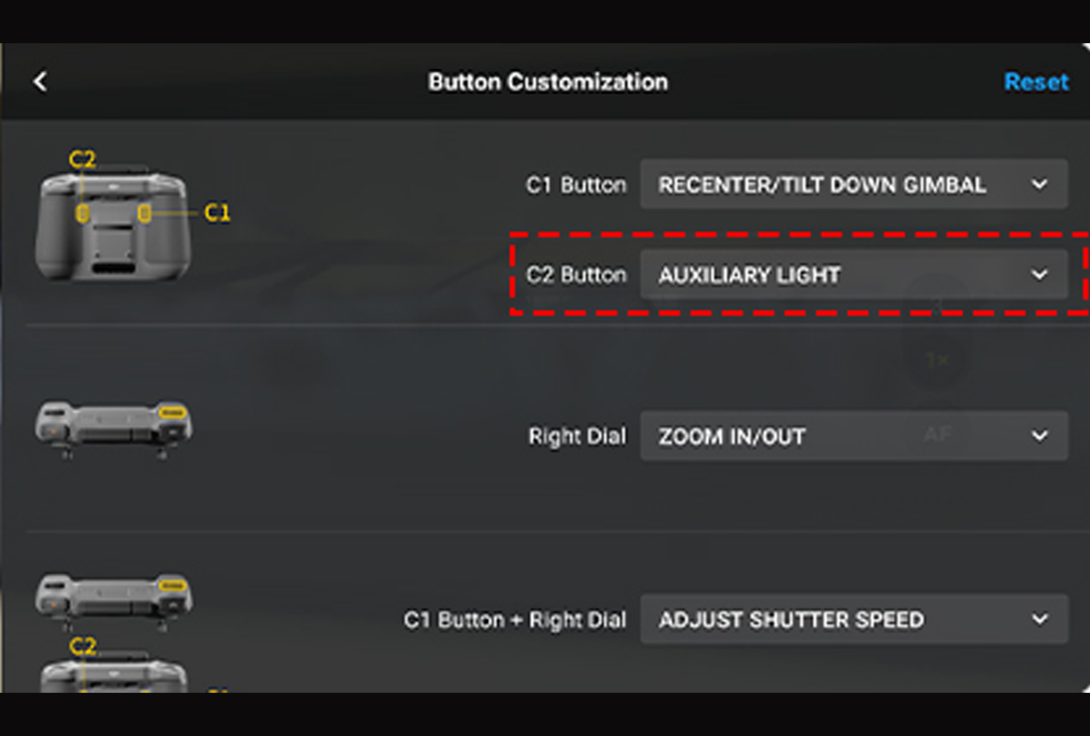Screen dimensions: 1090x736
Task: Go back using the left arrow
Action: (x=40, y=82)
